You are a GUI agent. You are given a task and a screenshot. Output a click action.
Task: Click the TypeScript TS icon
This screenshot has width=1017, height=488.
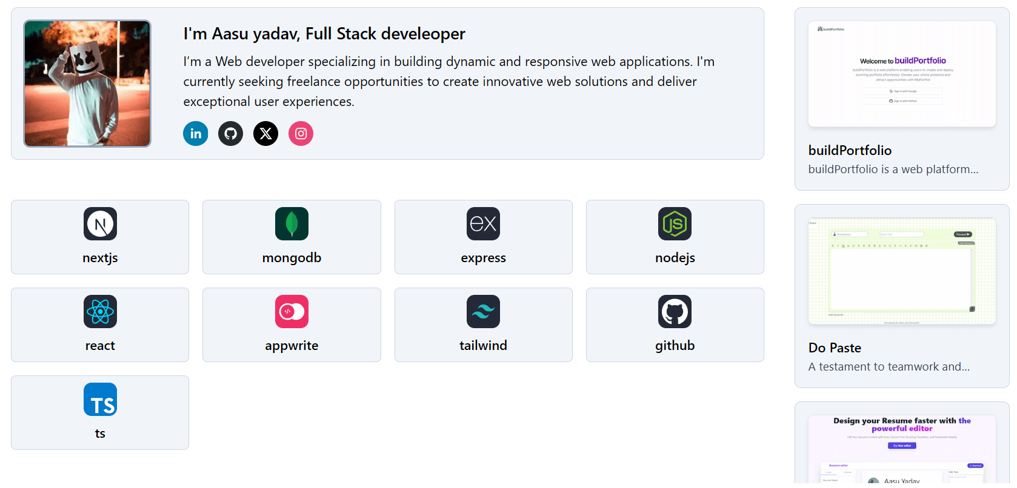(100, 400)
